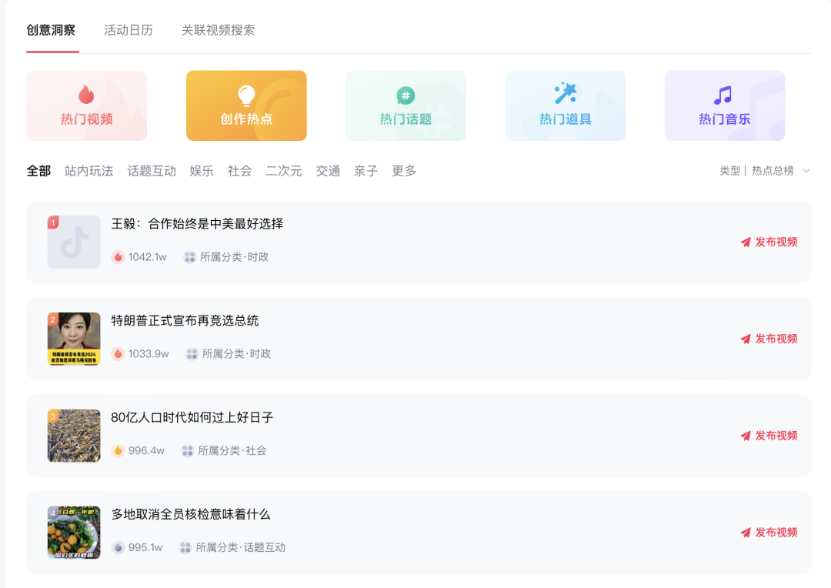Click the yellow flame icon next to 996.4w
The image size is (831, 588).
pos(118,451)
